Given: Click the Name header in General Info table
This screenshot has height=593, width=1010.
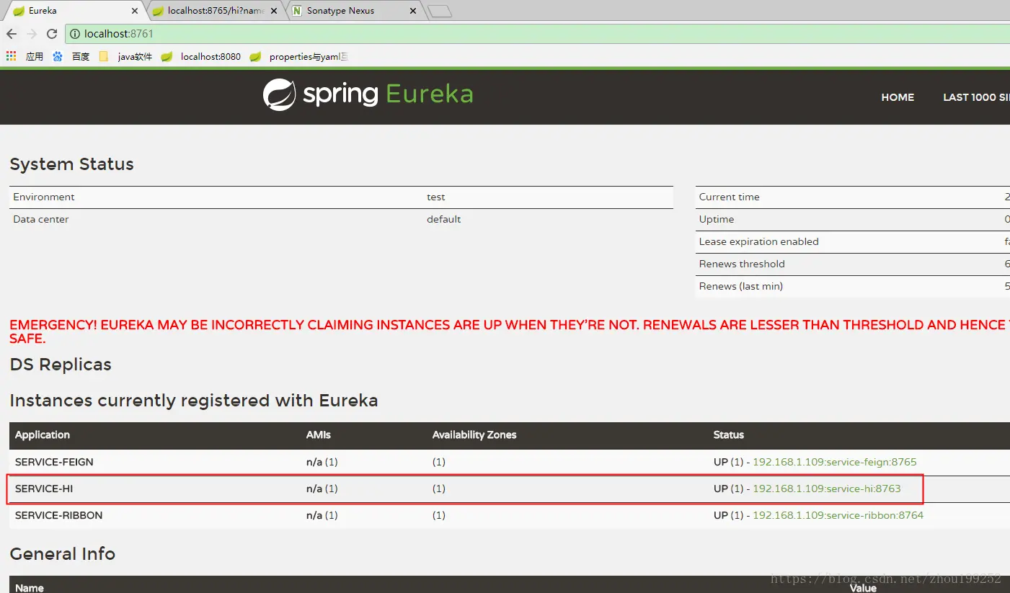Looking at the screenshot, I should 30,588.
